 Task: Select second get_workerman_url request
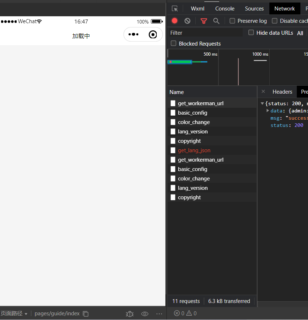click(x=212, y=159)
